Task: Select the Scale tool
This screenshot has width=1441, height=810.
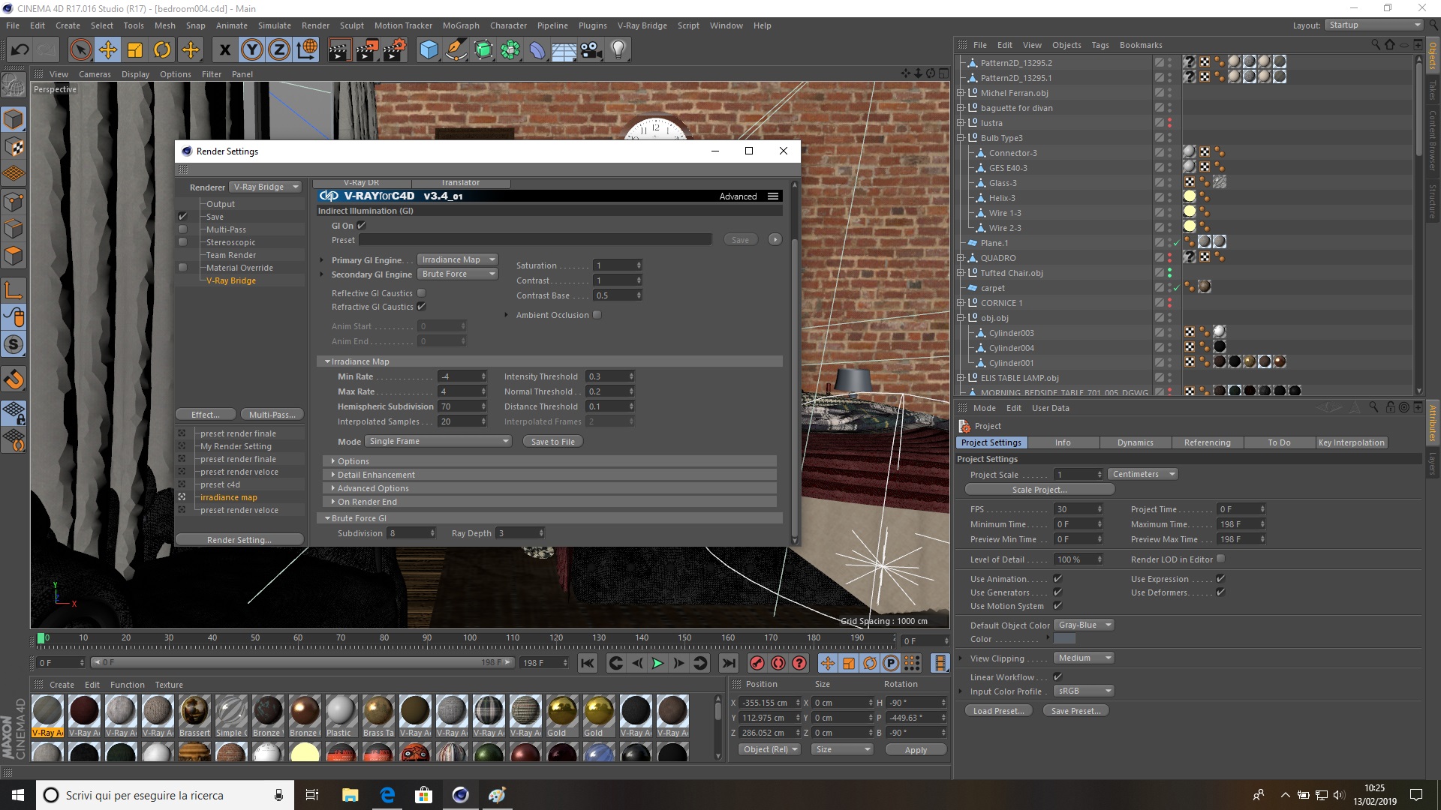Action: pyautogui.click(x=135, y=50)
